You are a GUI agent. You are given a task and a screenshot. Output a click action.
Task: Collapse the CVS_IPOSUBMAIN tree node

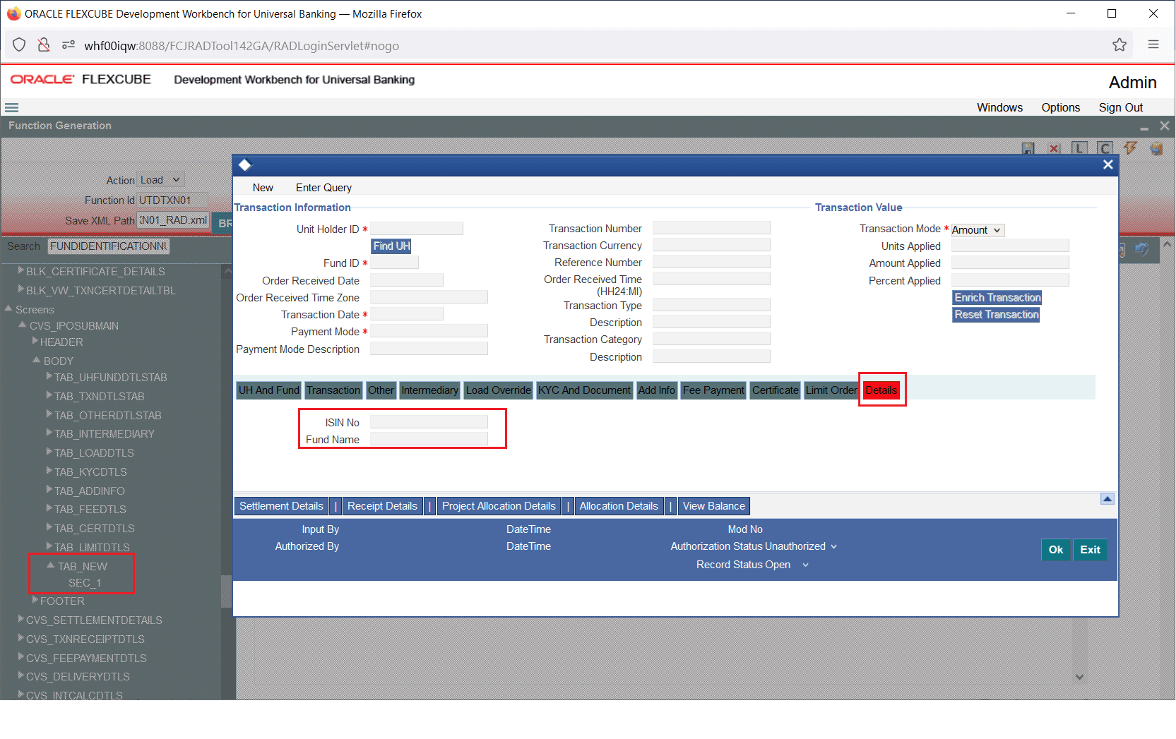point(23,325)
